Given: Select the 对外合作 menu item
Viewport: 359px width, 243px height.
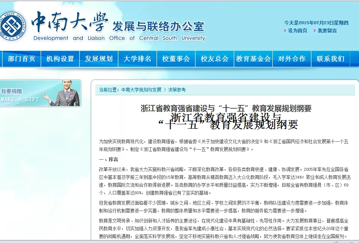Looking at the screenshot, I should [292, 59].
